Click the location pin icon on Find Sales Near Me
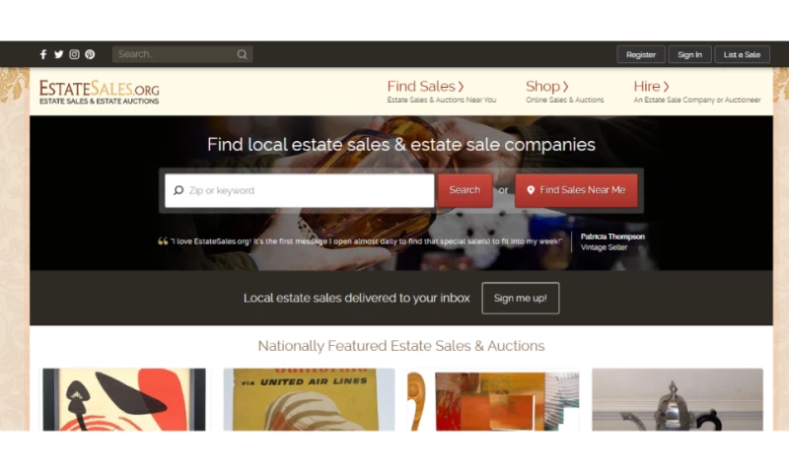Image resolution: width=789 pixels, height=473 pixels. pos(531,190)
